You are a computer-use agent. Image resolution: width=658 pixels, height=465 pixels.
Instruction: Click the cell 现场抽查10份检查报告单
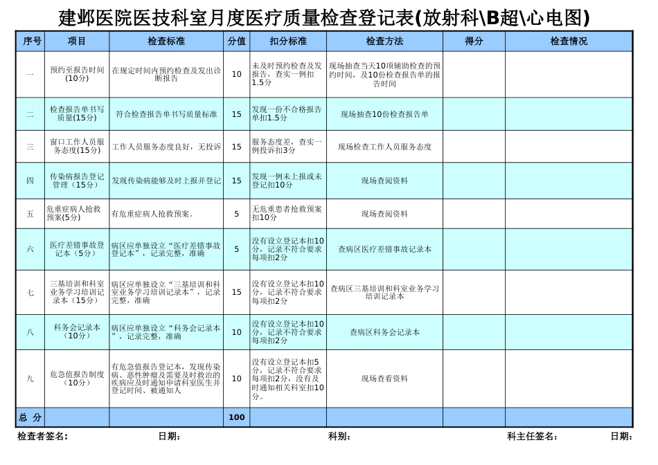385,113
